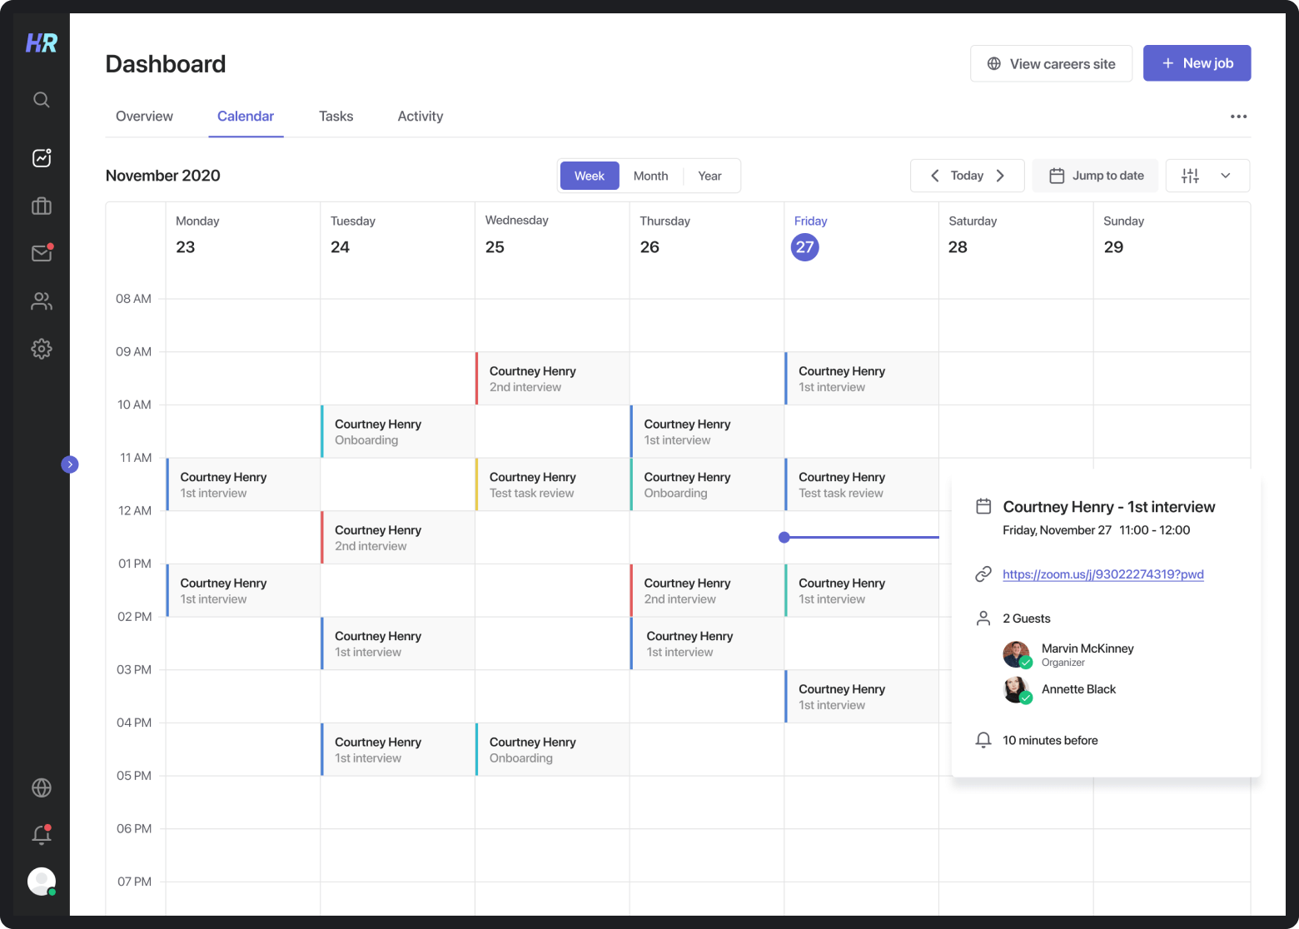Open Friday 9 AM 1st interview event
The height and width of the screenshot is (929, 1299).
pos(862,379)
